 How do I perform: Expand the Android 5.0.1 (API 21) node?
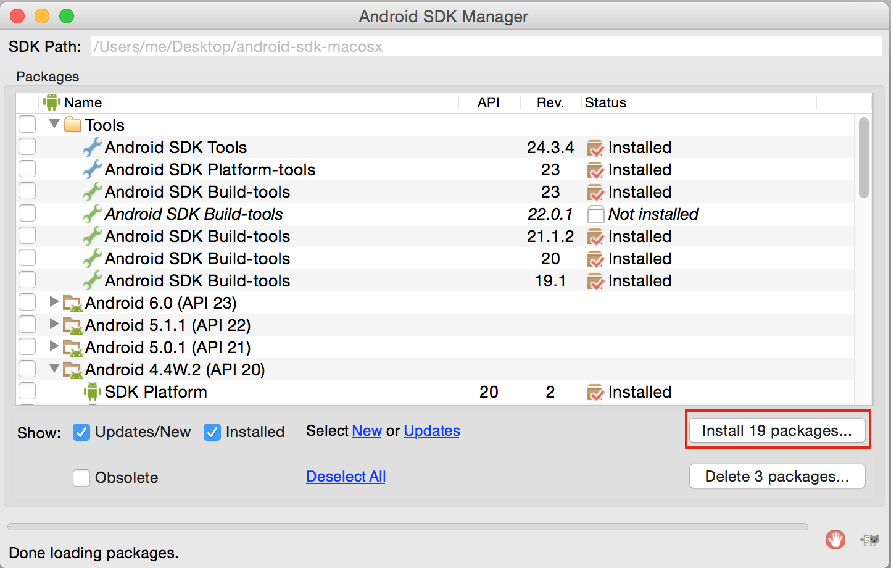coord(54,346)
